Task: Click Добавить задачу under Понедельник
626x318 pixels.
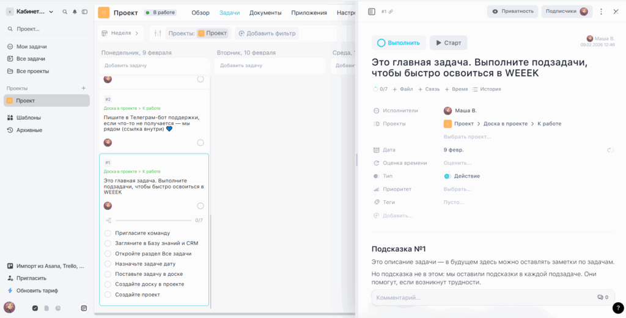Action: tap(155, 65)
